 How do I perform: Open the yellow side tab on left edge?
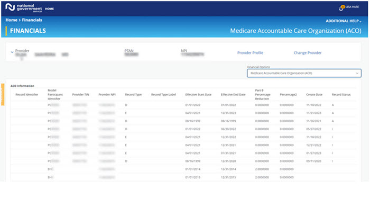pos(3,94)
